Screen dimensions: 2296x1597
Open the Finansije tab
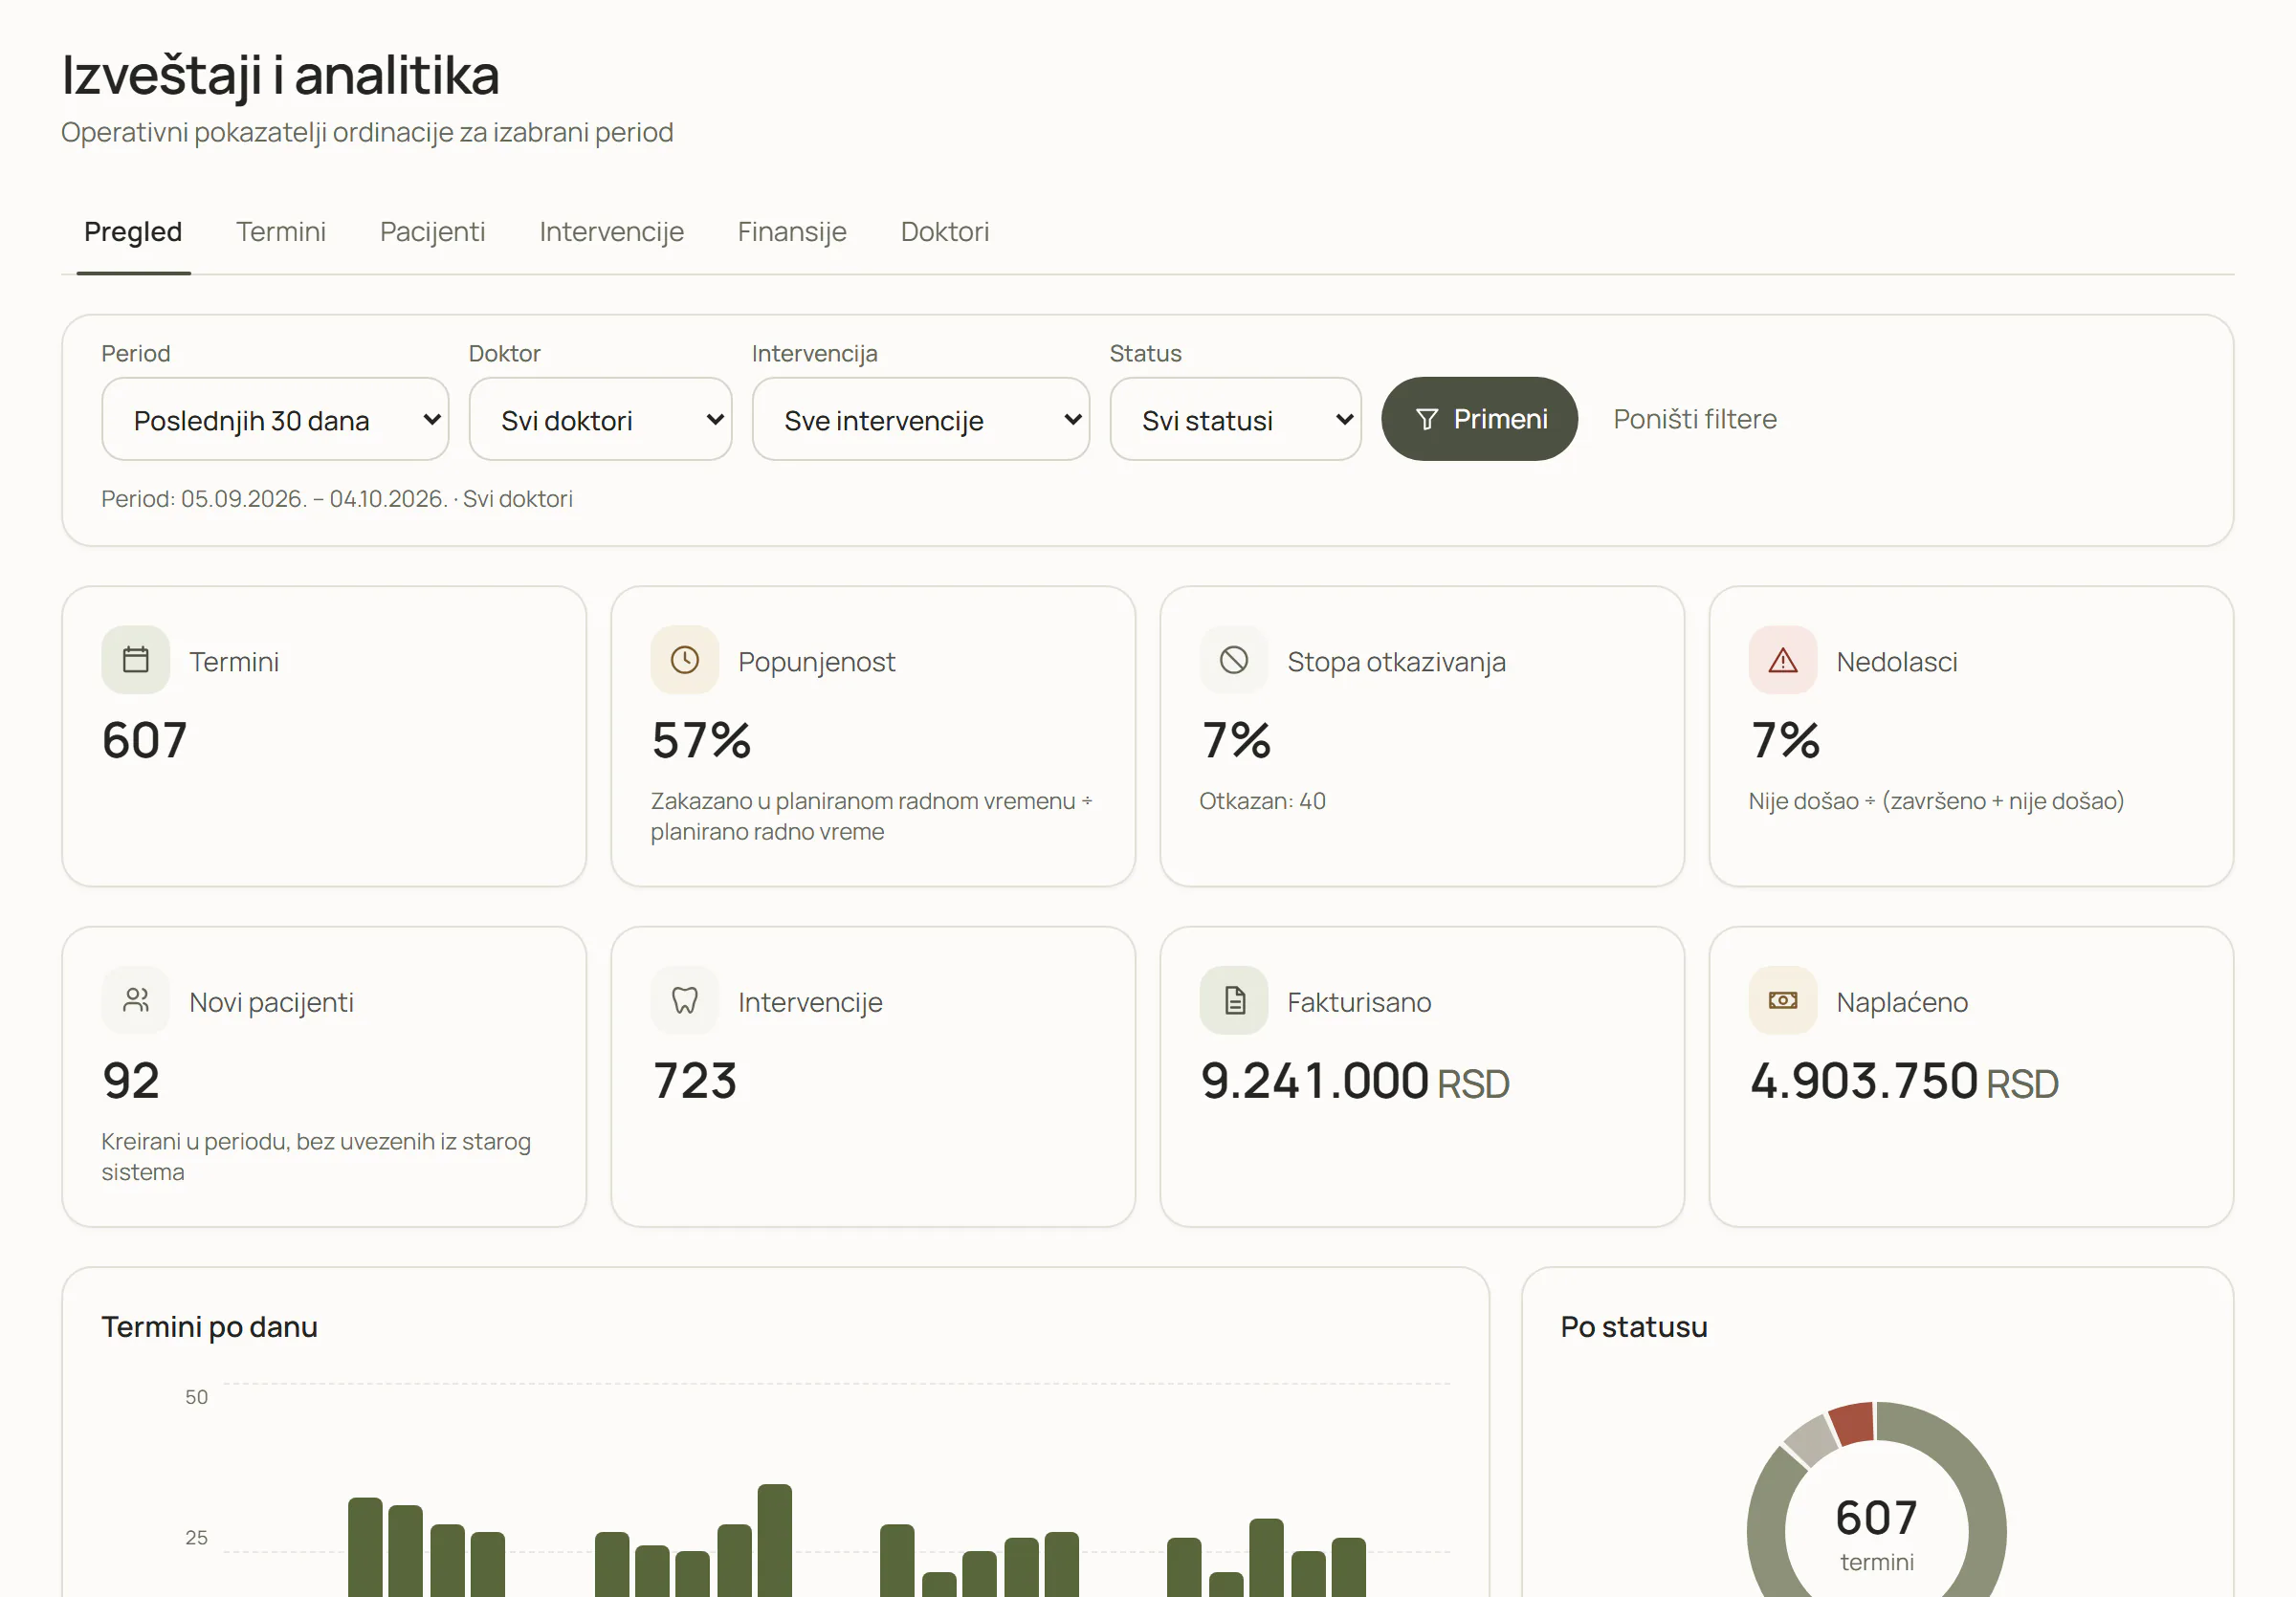click(792, 231)
